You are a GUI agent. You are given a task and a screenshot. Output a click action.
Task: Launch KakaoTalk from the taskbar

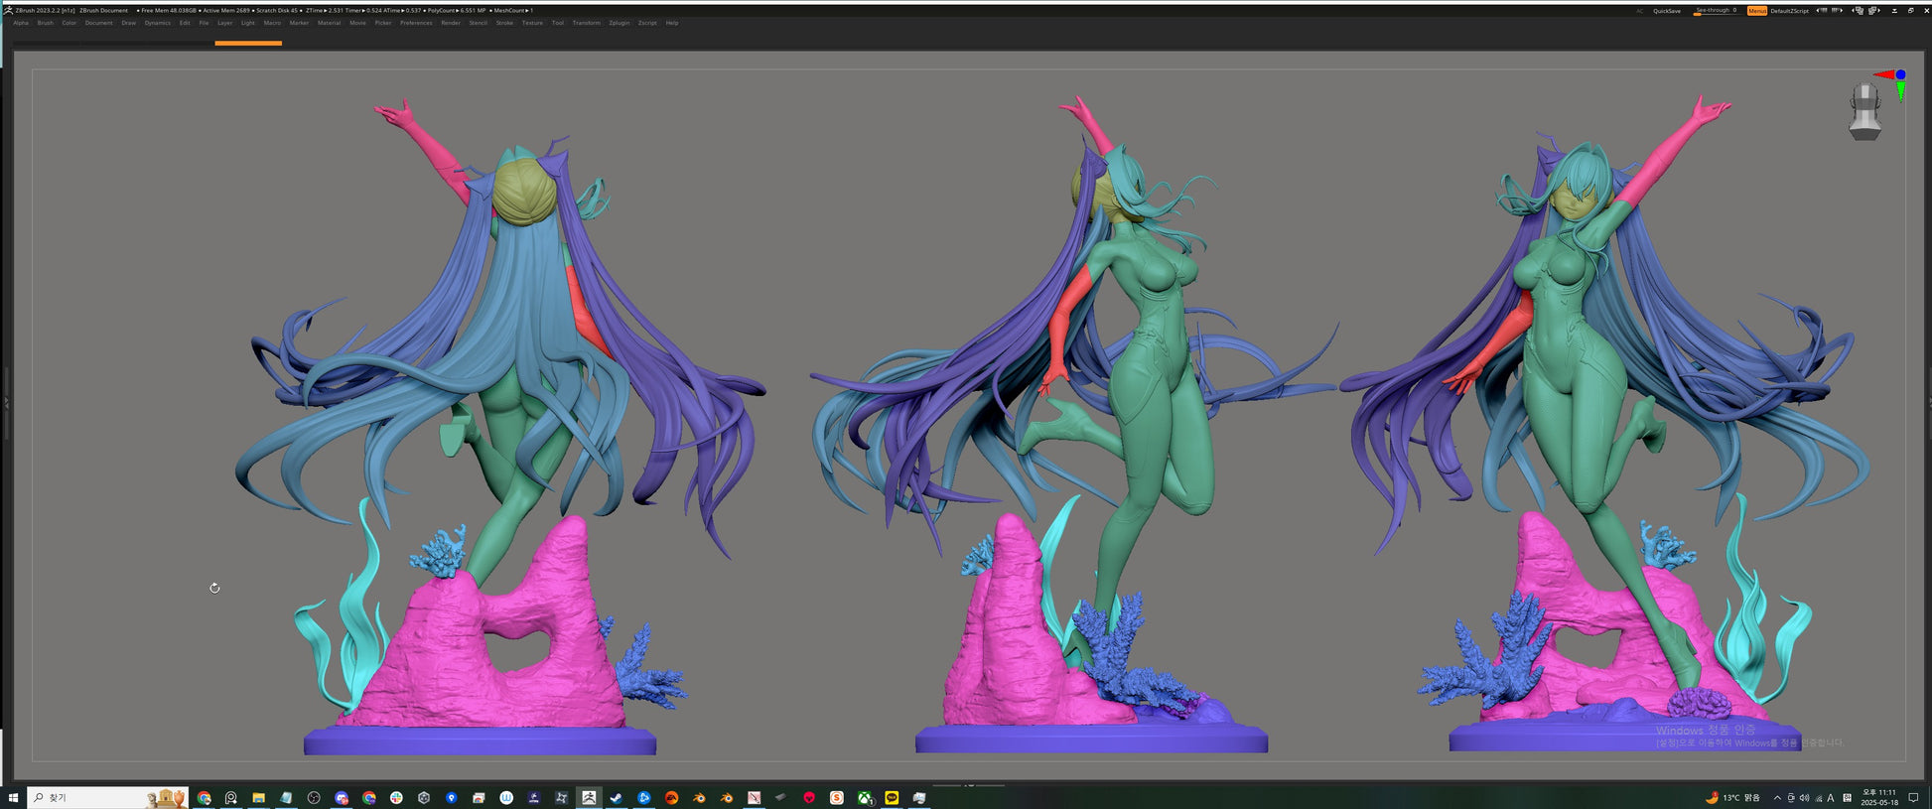pos(892,797)
